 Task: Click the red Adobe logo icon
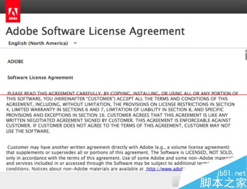tap(13, 12)
